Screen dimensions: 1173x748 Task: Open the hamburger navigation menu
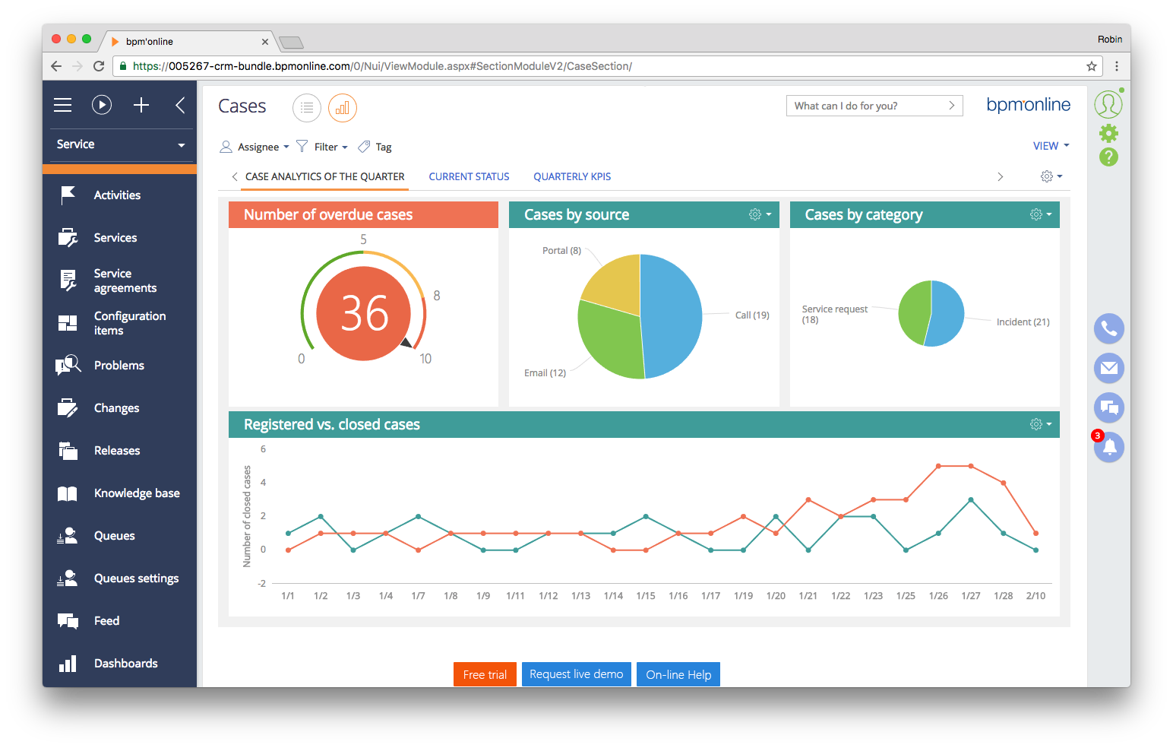pyautogui.click(x=63, y=105)
